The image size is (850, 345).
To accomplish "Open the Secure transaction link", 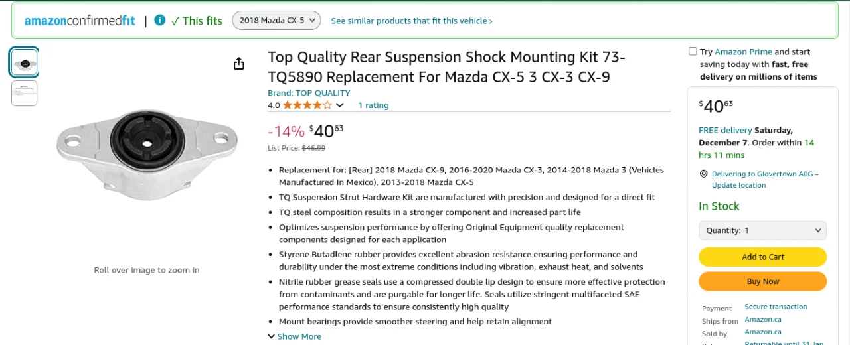I will click(x=776, y=307).
